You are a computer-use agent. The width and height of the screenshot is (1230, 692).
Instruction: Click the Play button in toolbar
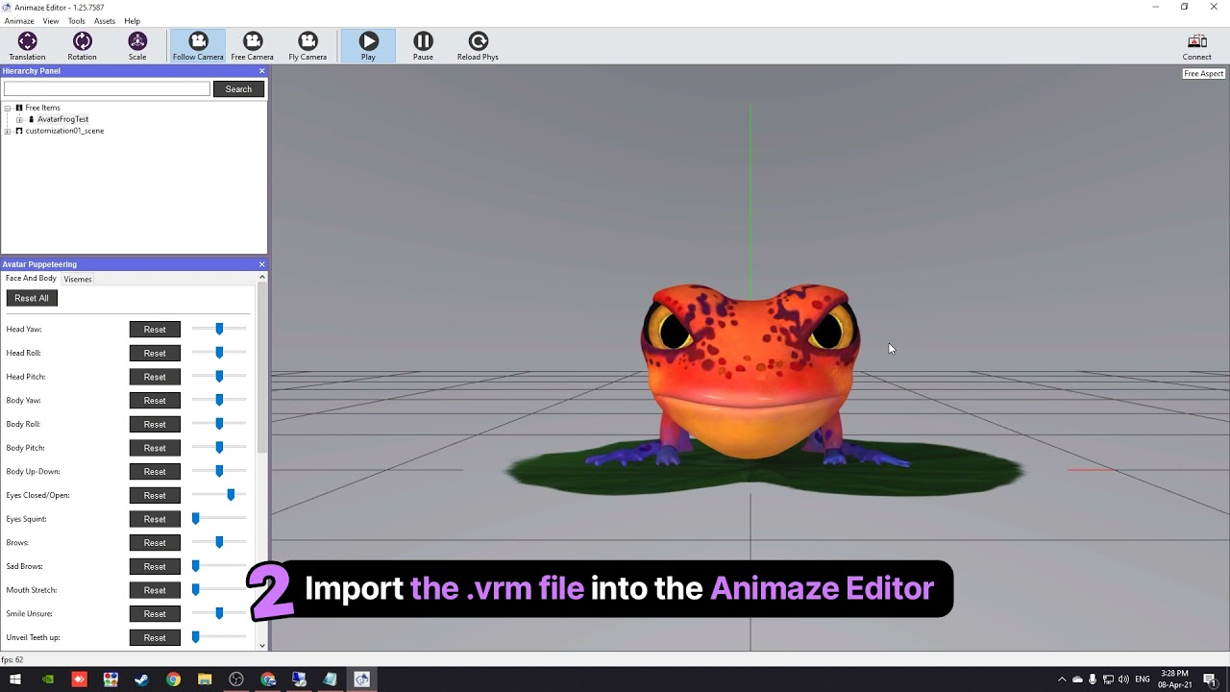(x=368, y=46)
